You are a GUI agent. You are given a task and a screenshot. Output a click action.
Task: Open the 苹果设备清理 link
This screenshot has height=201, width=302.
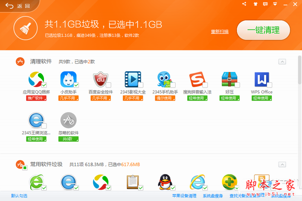[x=184, y=196]
